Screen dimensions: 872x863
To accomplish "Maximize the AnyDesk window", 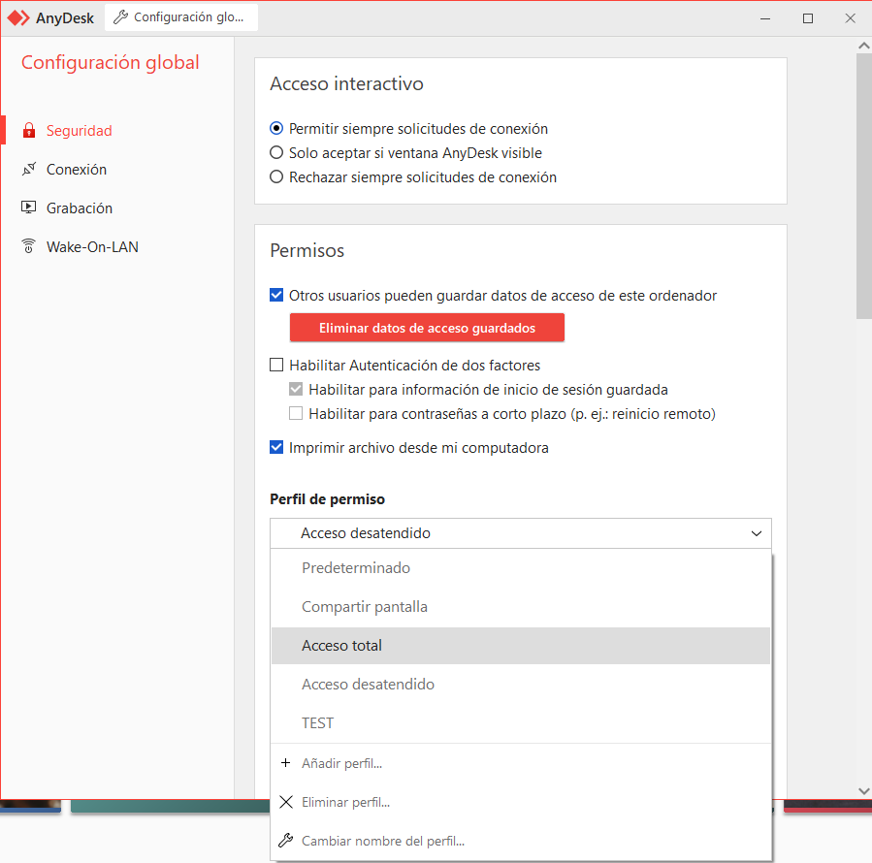I will point(808,18).
